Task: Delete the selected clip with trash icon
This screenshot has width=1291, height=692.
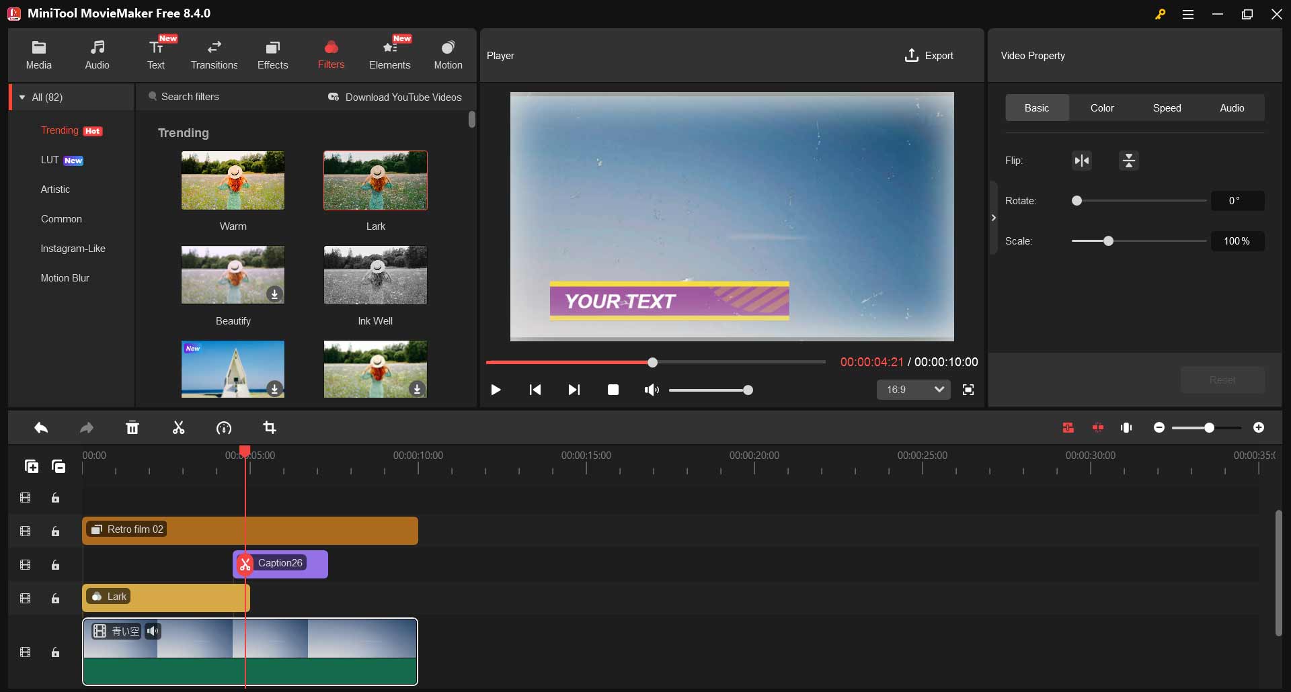Action: (x=132, y=428)
